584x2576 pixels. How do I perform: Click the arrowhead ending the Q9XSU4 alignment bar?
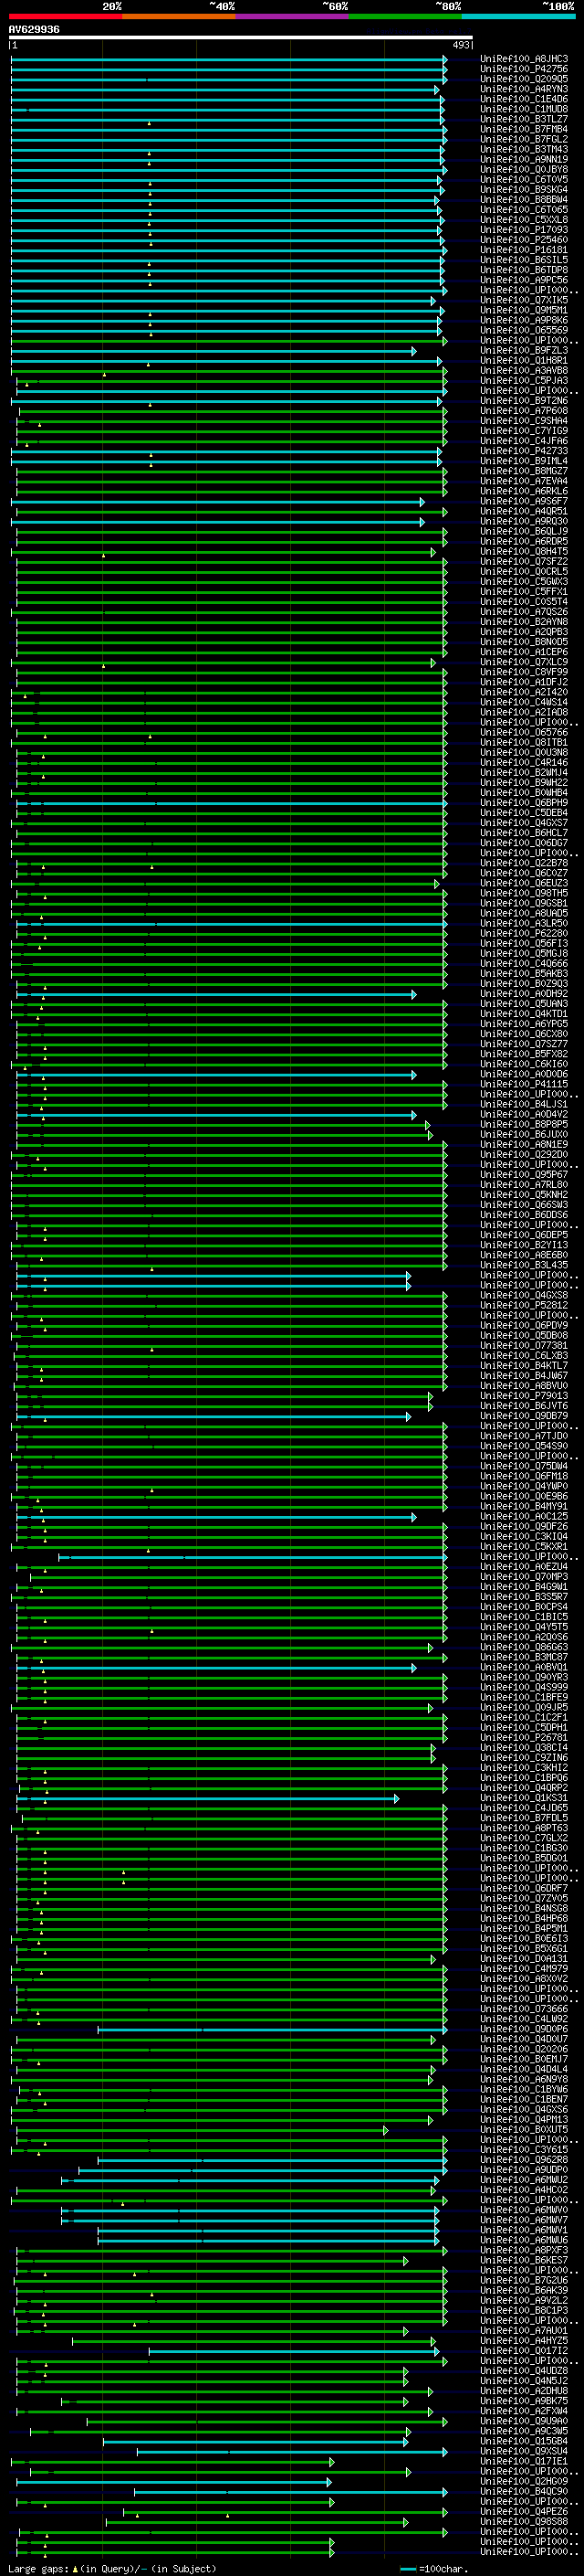tap(445, 2452)
